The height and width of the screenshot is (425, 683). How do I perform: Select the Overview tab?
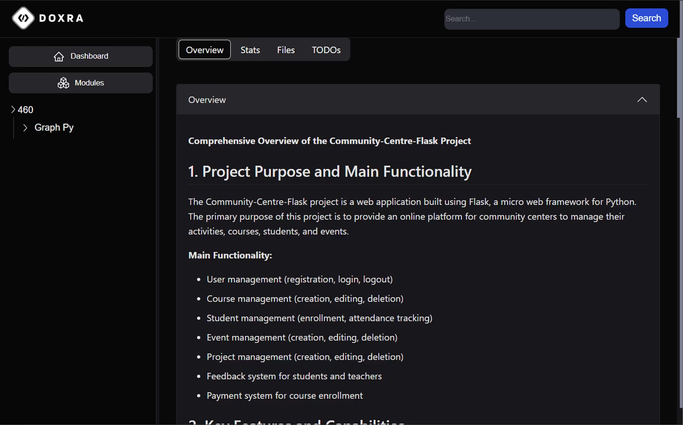point(205,50)
